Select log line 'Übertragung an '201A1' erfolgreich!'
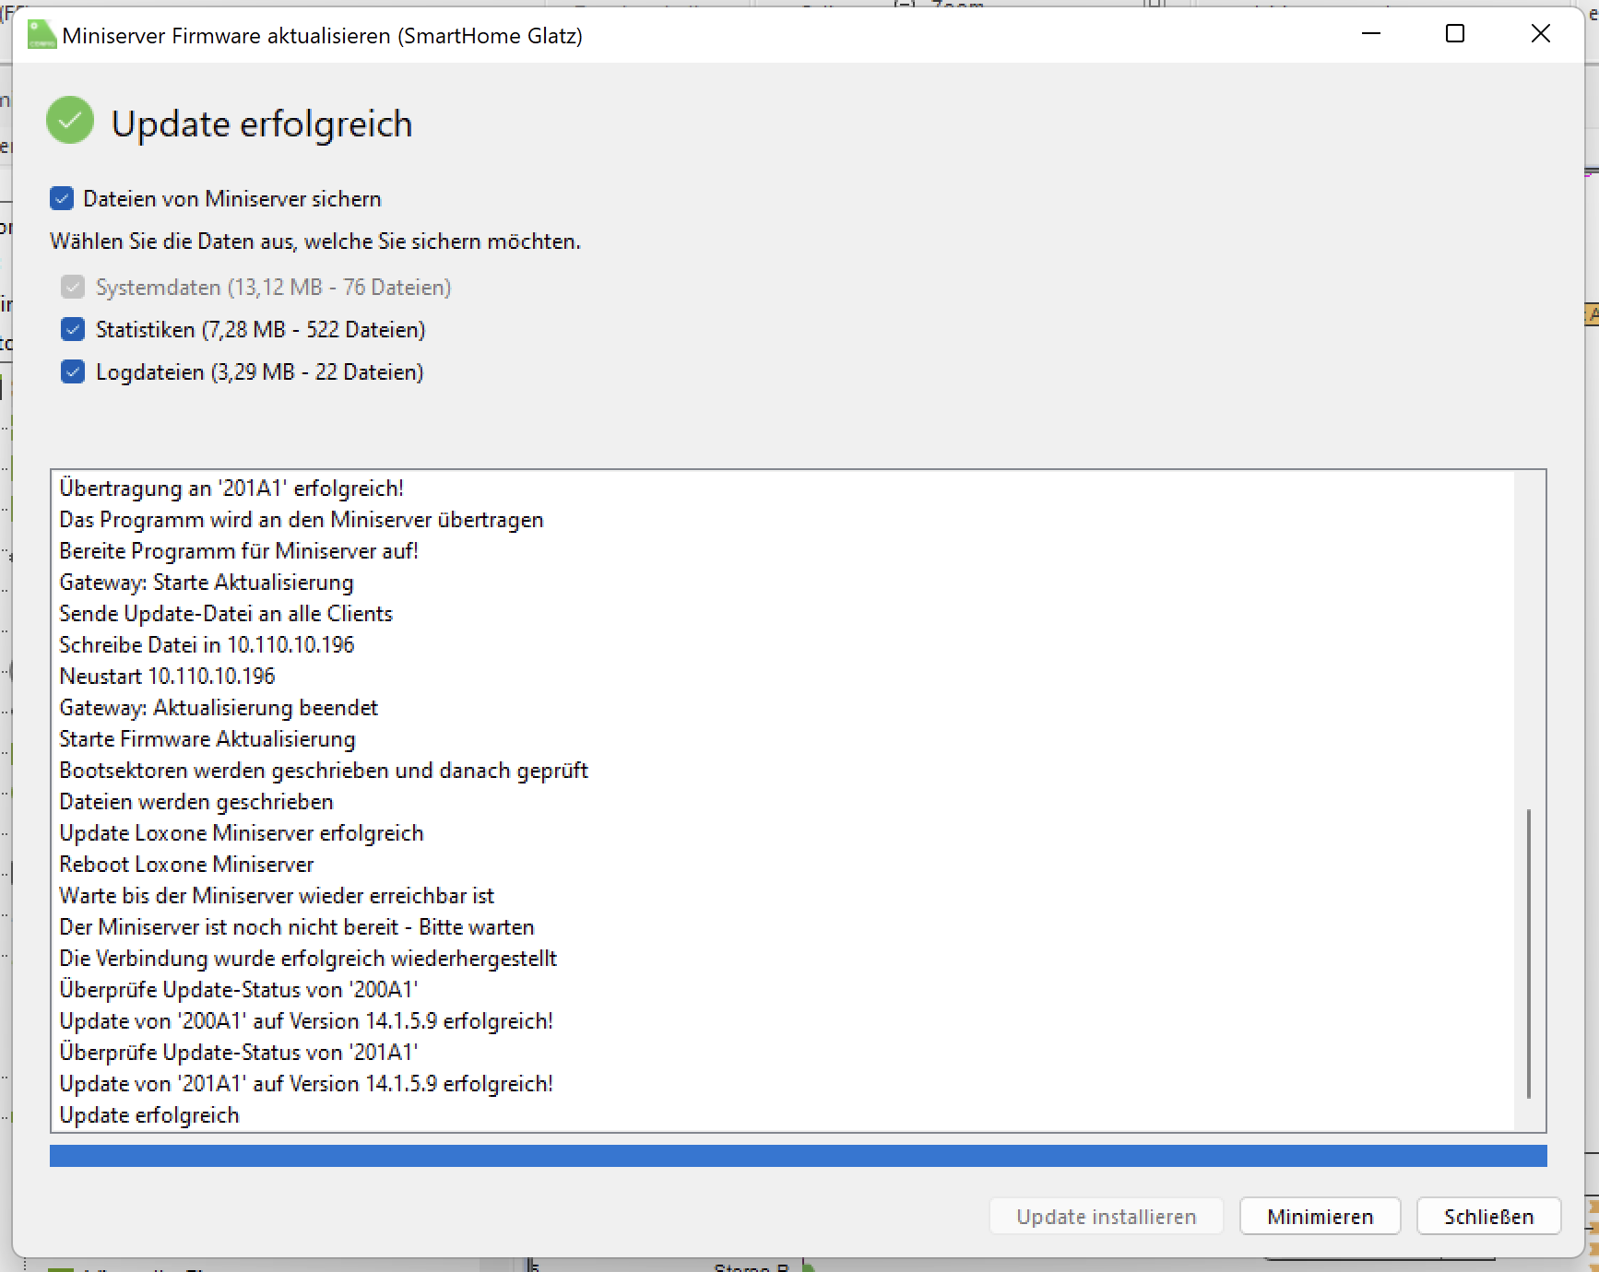 [x=231, y=488]
